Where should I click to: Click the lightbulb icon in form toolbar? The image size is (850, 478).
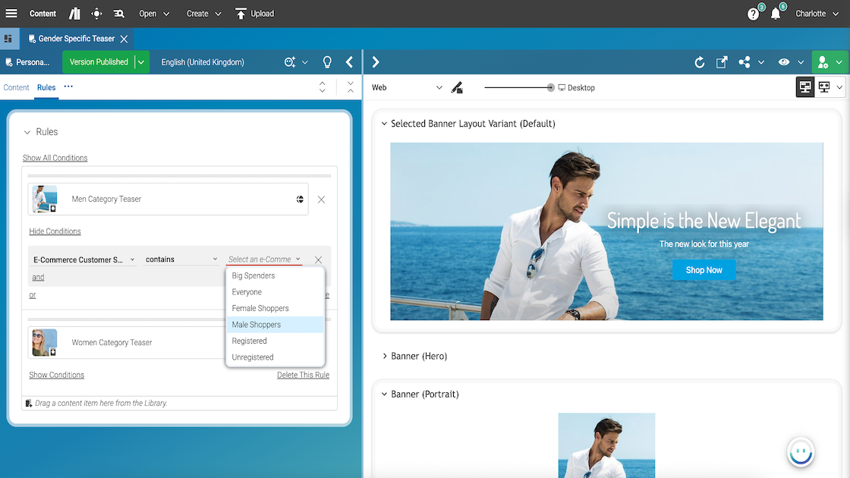(328, 62)
